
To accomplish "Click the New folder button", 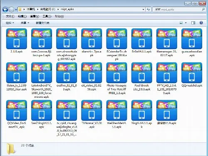I will [42, 23].
